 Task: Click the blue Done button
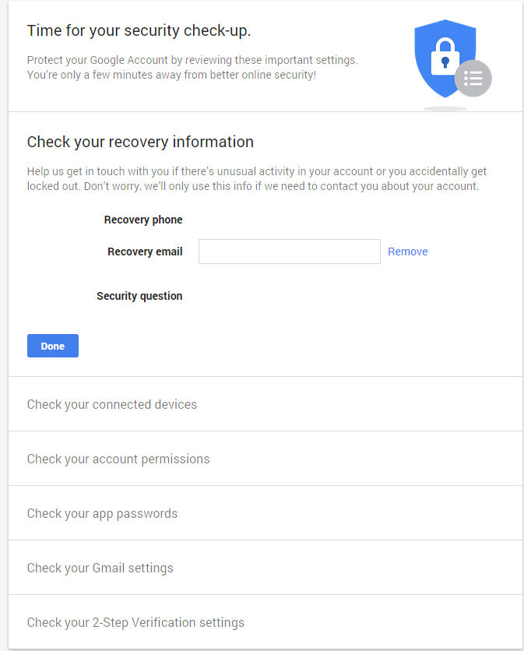53,346
